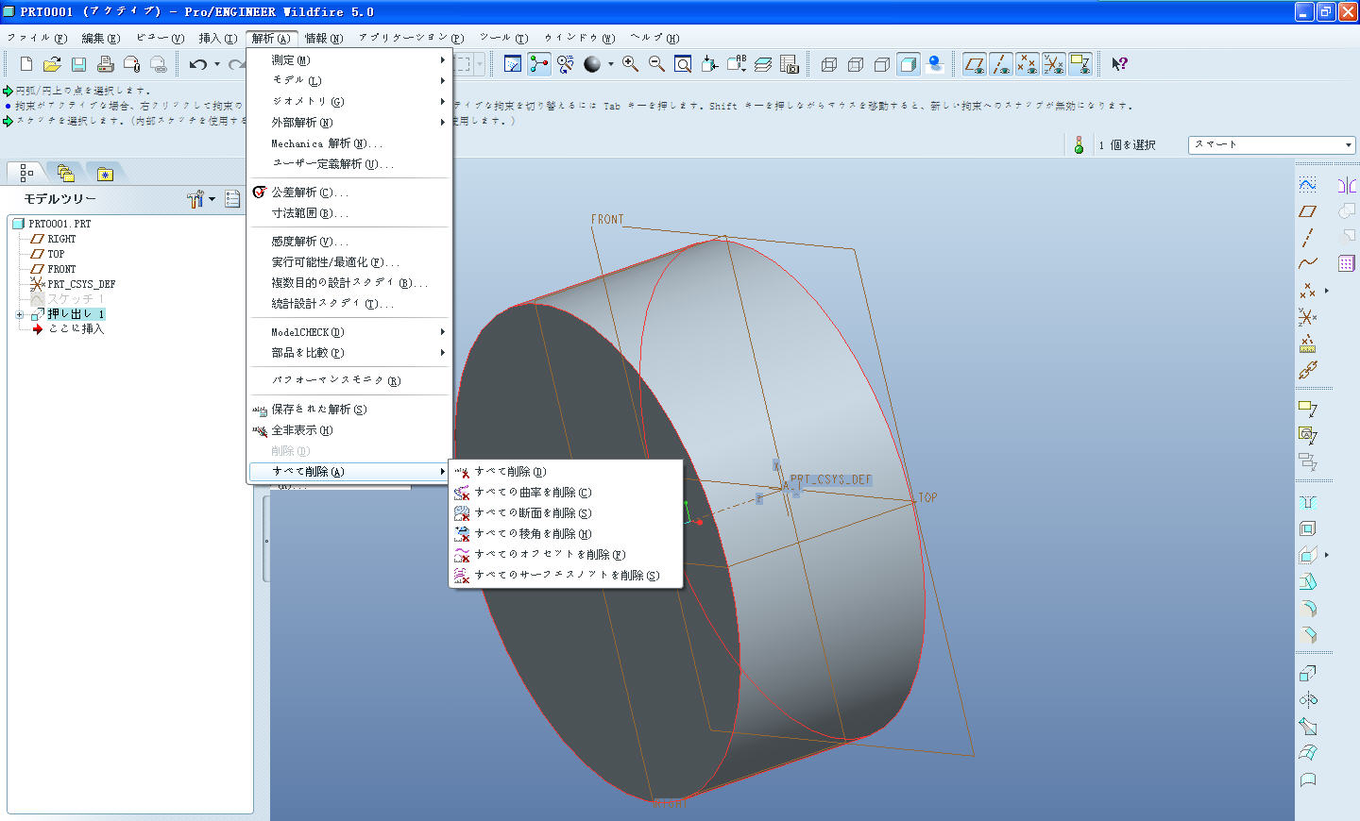The width and height of the screenshot is (1360, 821).
Task: Switch to model tree tab
Action: [x=26, y=173]
